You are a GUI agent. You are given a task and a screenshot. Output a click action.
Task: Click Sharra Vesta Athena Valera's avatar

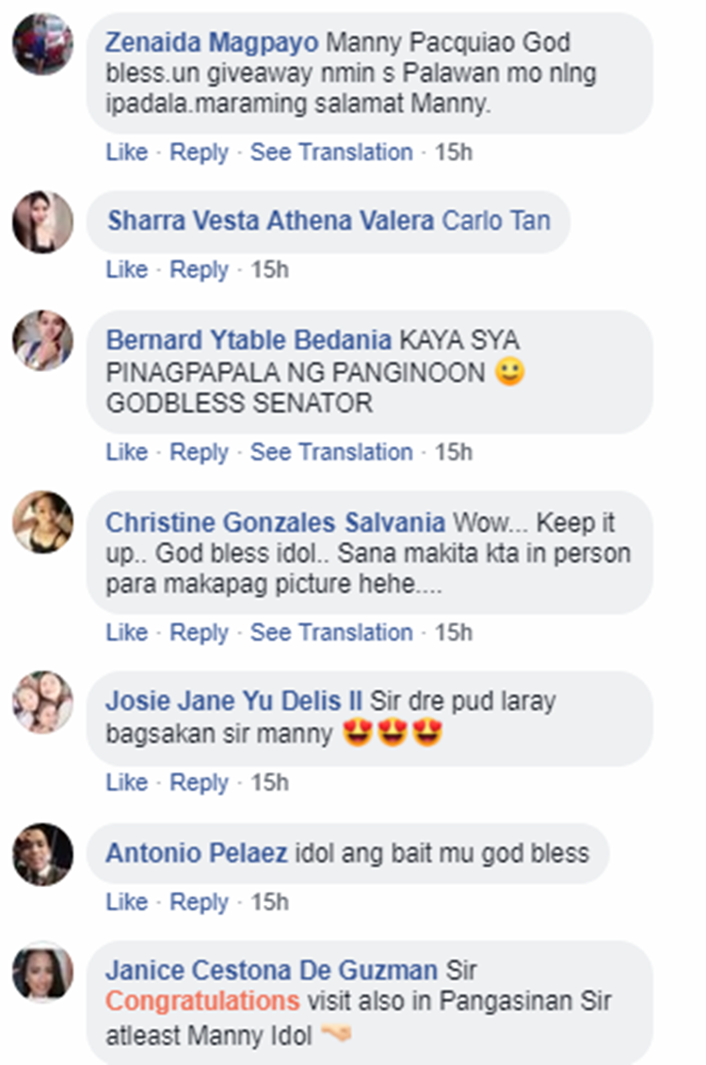42,221
